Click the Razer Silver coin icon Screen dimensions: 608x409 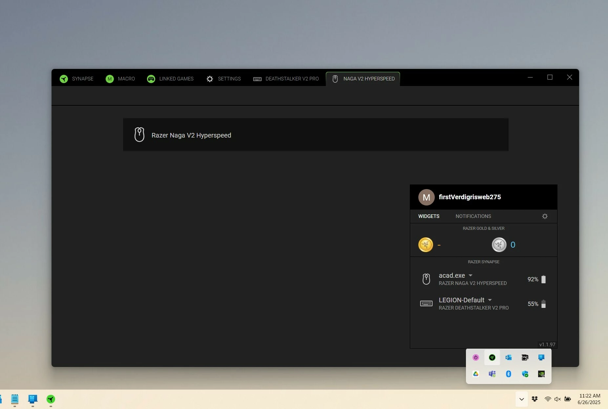click(499, 245)
